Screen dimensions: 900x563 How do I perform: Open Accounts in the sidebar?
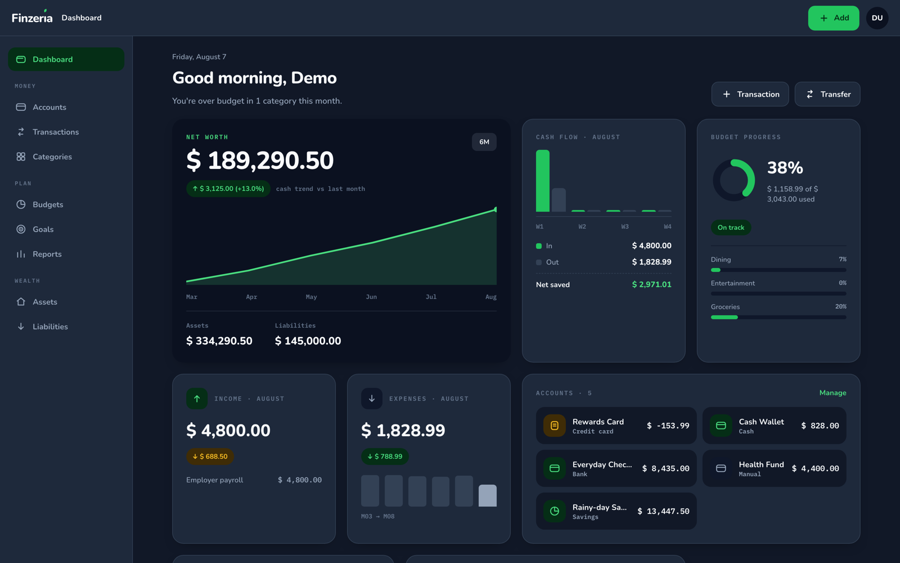click(66, 107)
